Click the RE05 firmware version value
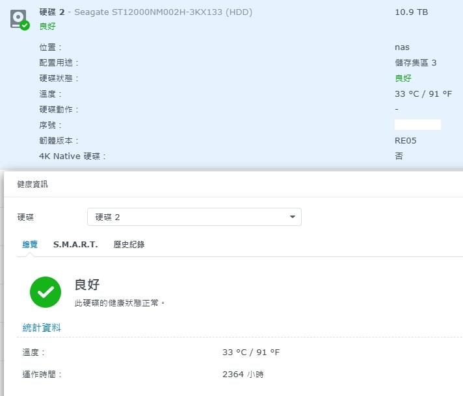This screenshot has width=463, height=396. pos(405,141)
